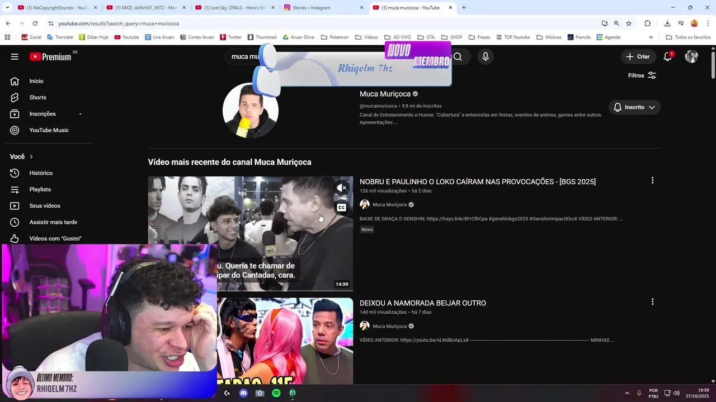716x402 pixels.
Task: Click the Muca Muriçoca channel avatar
Action: [x=251, y=111]
